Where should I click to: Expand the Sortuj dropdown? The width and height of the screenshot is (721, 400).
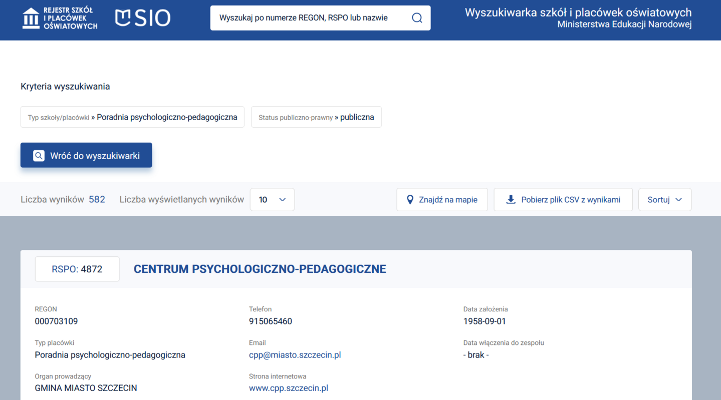664,200
